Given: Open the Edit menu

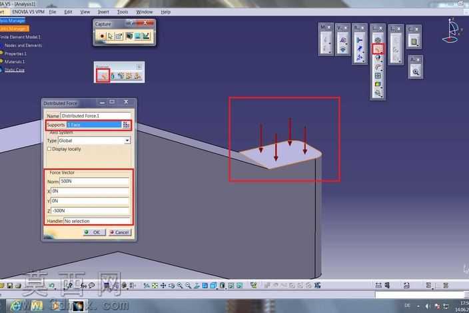Looking at the screenshot, I should click(x=68, y=12).
